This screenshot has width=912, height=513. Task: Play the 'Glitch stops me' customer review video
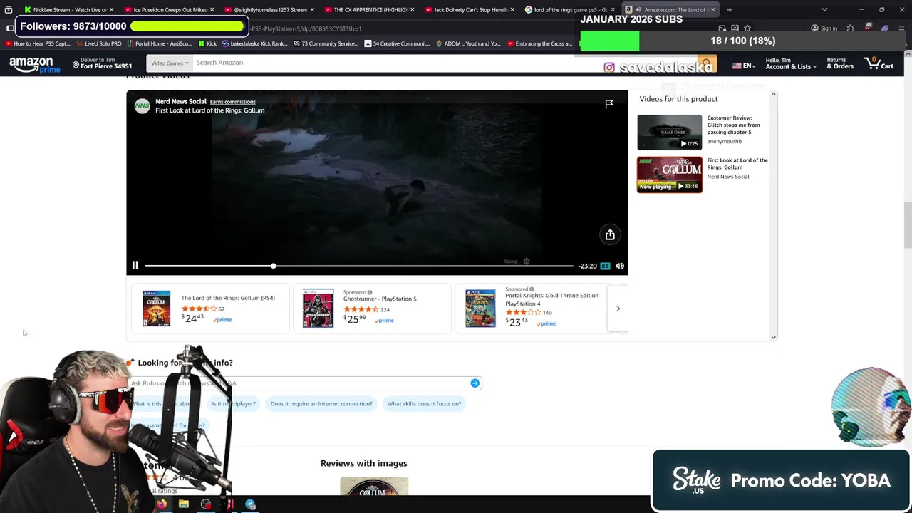[x=669, y=132]
